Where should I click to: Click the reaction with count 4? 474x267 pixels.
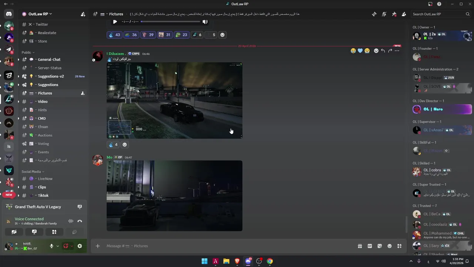pyautogui.click(x=113, y=145)
